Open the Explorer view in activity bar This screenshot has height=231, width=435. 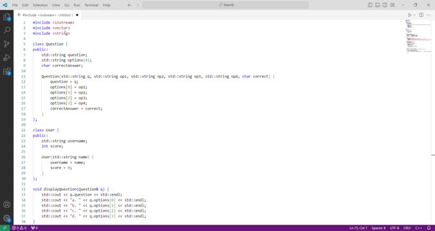[x=6, y=17]
